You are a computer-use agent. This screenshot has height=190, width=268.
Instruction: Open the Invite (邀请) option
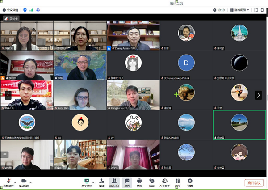pos(101,182)
